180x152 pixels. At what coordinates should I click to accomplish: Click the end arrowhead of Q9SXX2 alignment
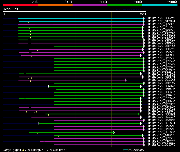126,80
